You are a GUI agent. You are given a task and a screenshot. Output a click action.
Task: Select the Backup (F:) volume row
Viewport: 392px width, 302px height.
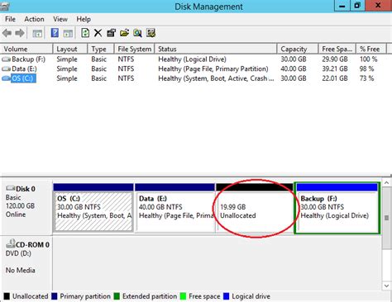click(193, 59)
